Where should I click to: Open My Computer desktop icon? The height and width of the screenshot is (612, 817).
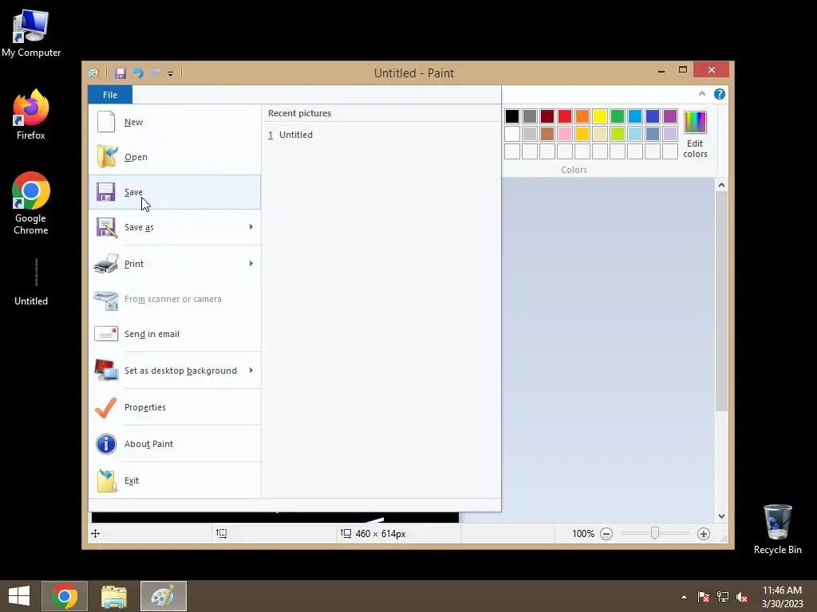(x=31, y=33)
